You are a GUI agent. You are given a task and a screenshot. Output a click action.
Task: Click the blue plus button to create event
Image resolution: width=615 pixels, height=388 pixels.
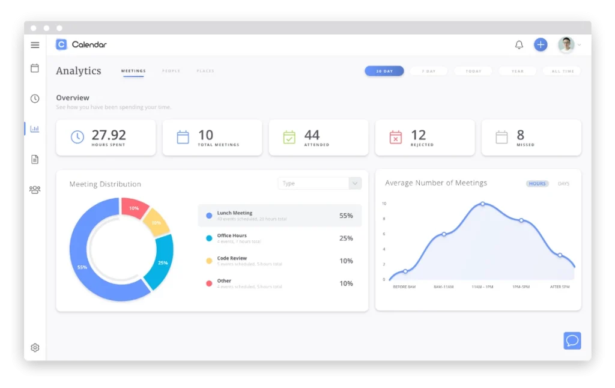tap(540, 44)
